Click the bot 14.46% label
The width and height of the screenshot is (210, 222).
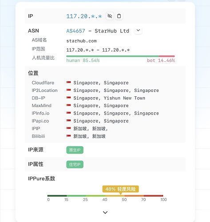pos(161,60)
